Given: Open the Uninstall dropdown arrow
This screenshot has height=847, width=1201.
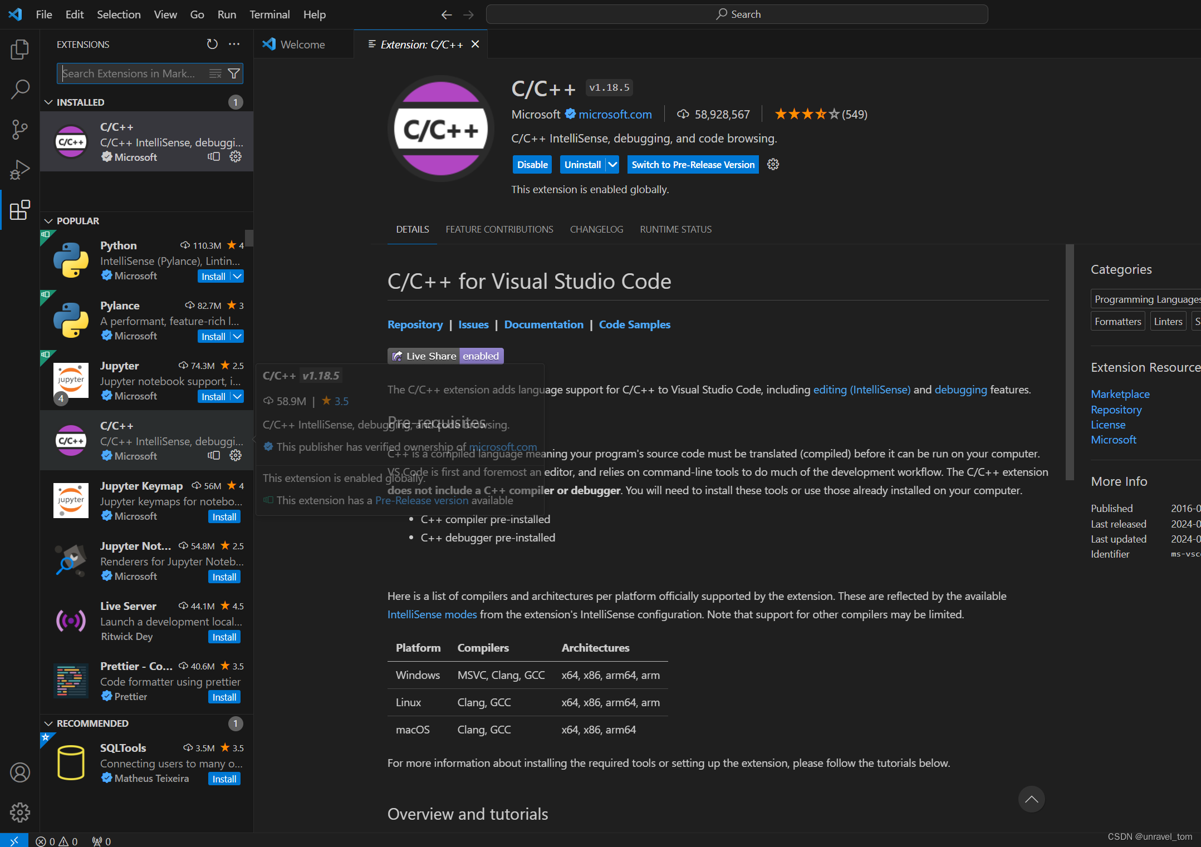Looking at the screenshot, I should click(x=612, y=165).
